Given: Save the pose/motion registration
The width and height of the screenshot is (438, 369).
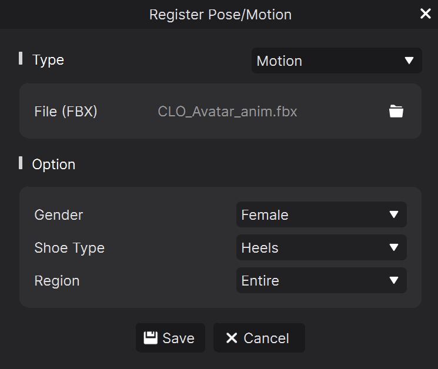Looking at the screenshot, I should coord(170,338).
